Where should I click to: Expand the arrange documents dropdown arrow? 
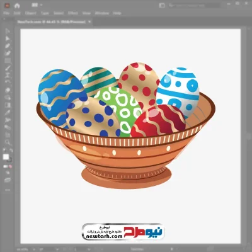click(x=41, y=5)
